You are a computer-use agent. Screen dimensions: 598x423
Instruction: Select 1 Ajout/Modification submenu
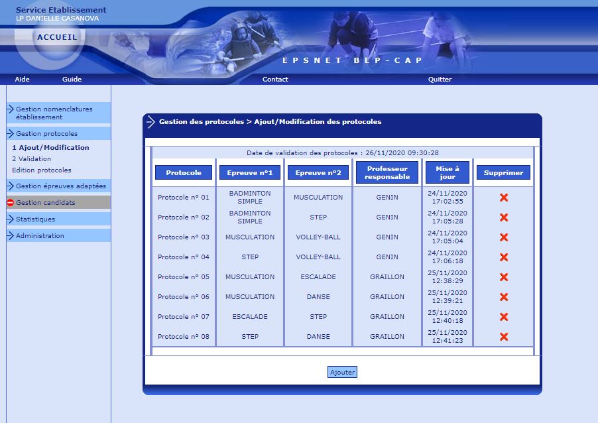(x=50, y=148)
